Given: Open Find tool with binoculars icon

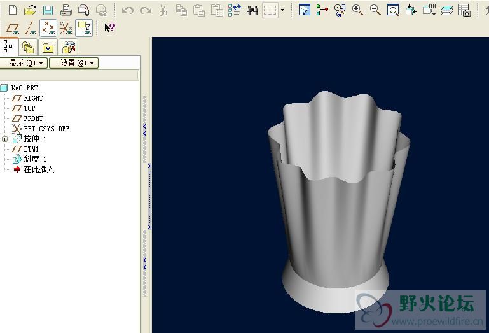Looking at the screenshot, I should (x=252, y=10).
